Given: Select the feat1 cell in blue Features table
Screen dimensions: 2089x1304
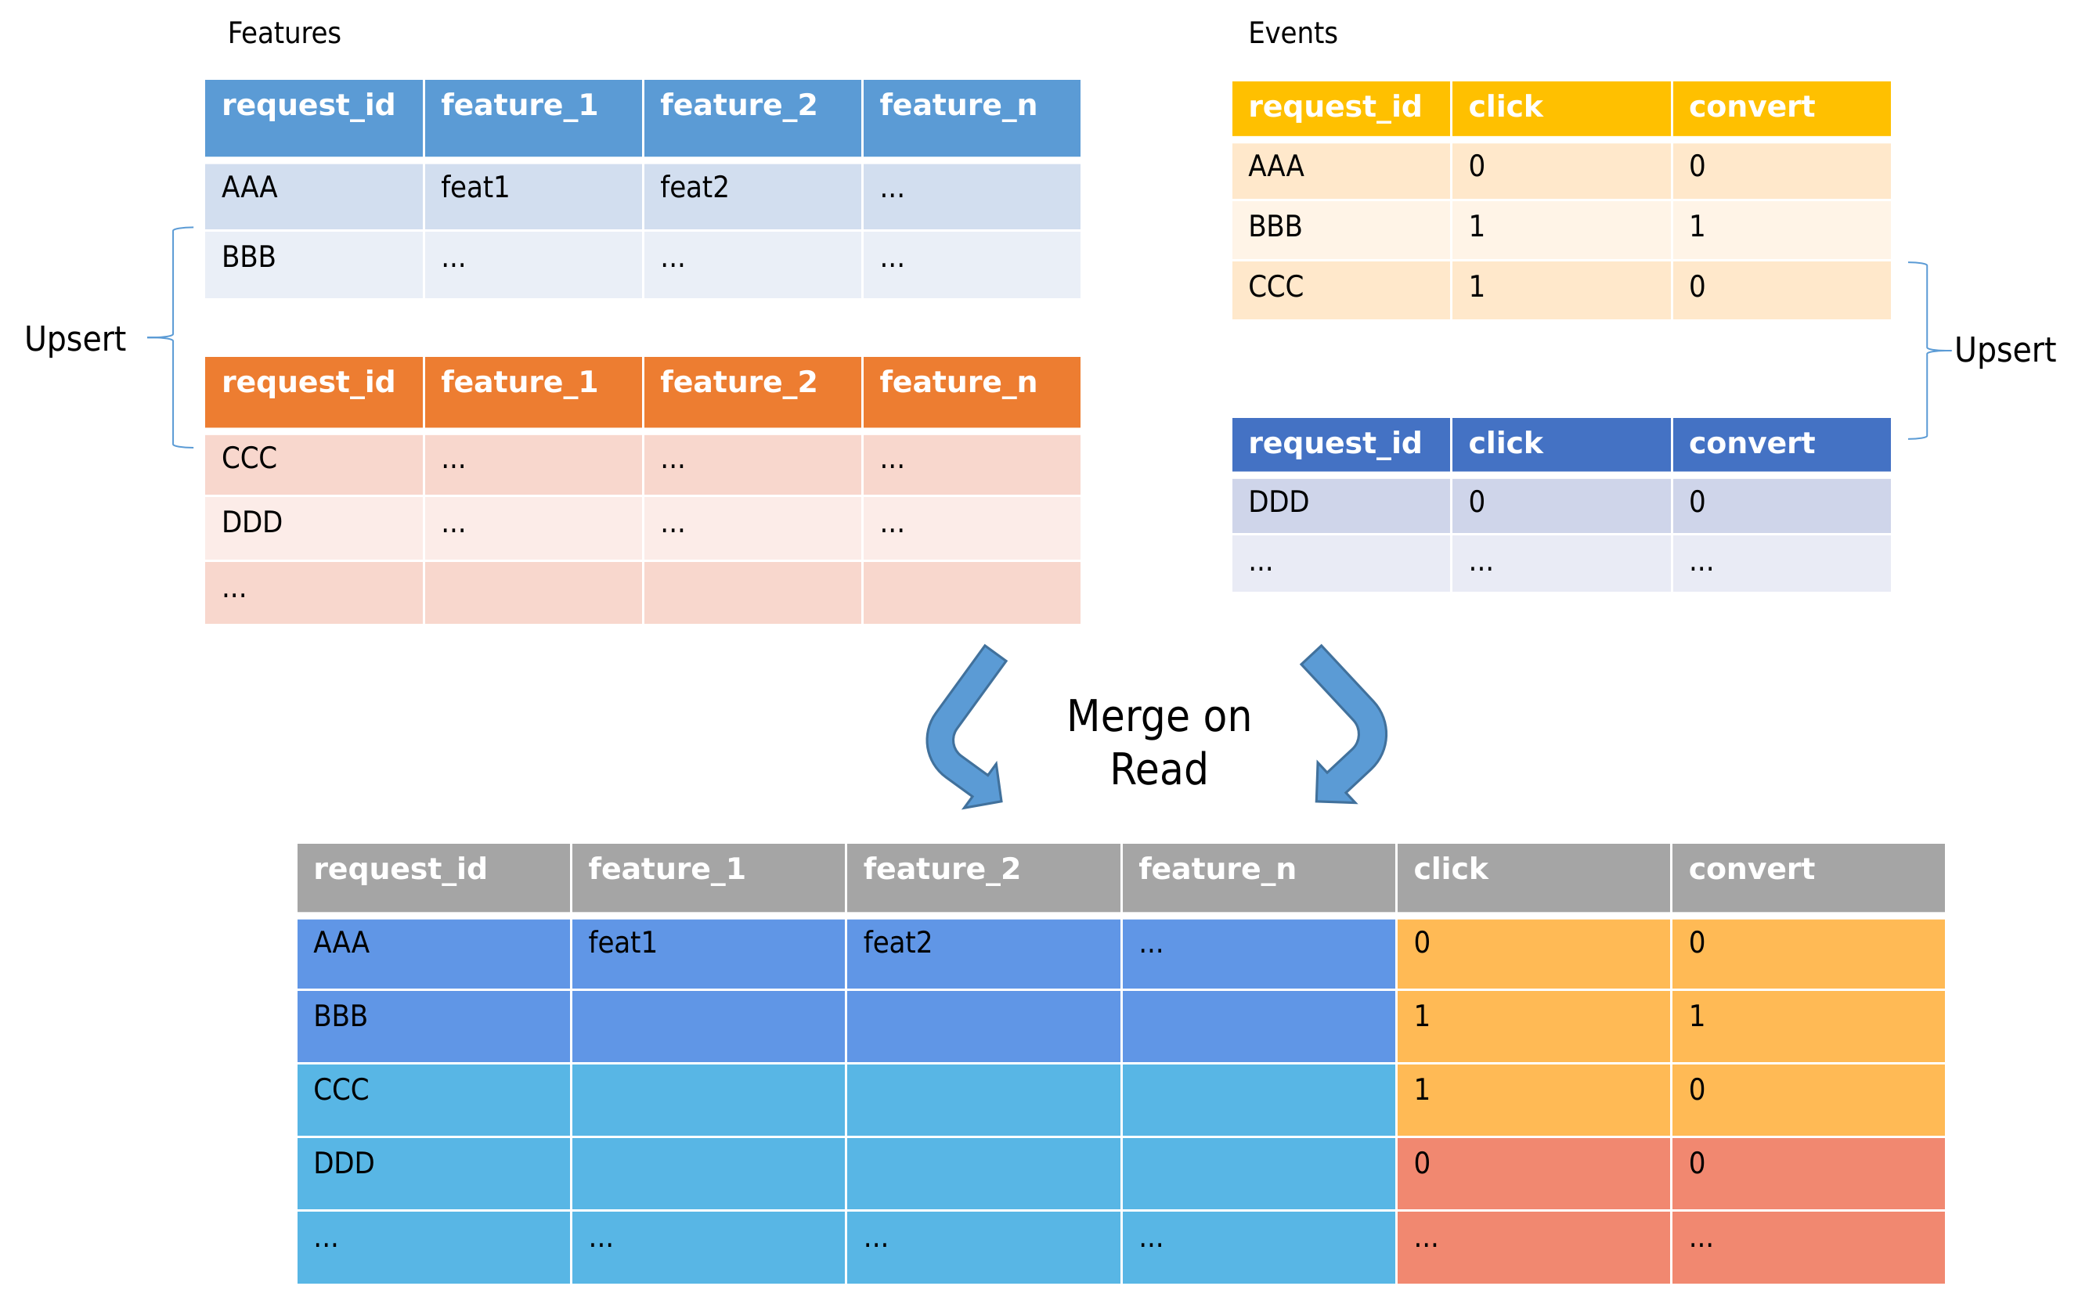Looking at the screenshot, I should point(533,196).
